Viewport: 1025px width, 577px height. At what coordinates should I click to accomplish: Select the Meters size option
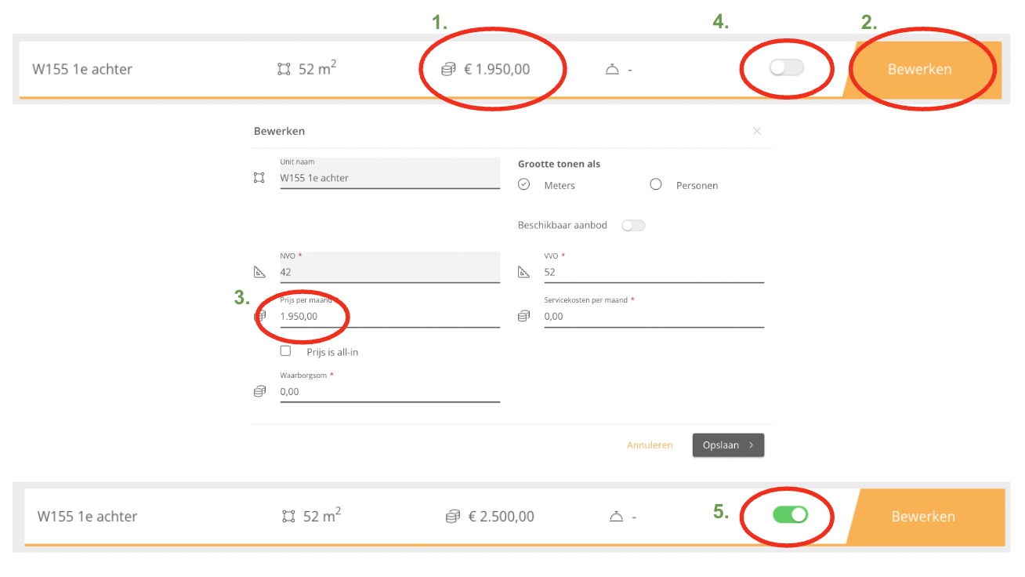coord(524,185)
